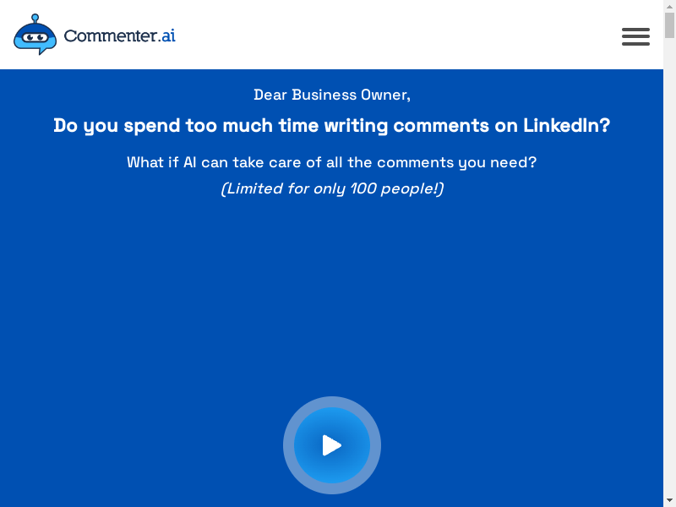676x507 pixels.
Task: Open the hamburger navigation menu
Action: click(x=635, y=36)
